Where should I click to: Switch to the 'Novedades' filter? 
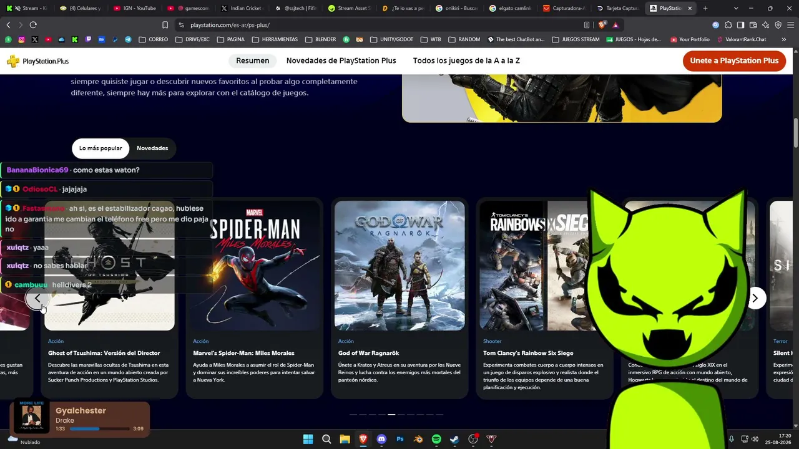pos(152,148)
